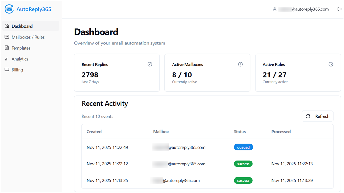Click the bar chart icon beside Analytics
The image size is (344, 193).
coord(7,59)
